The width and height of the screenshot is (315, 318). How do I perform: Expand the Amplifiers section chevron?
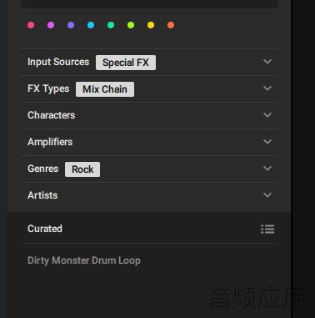(x=267, y=142)
